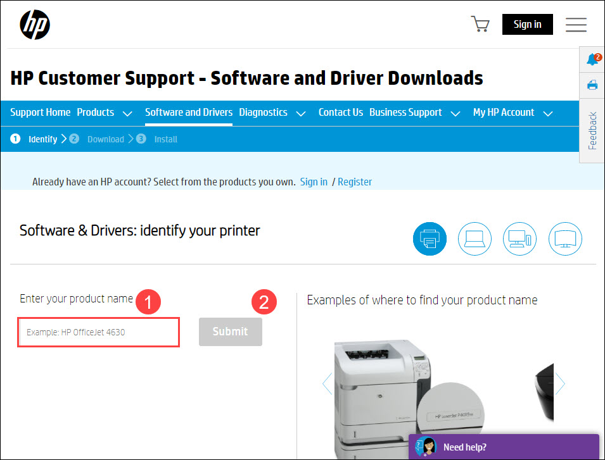
Task: Expand the Diagnostics dropdown chevron
Action: coord(301,114)
